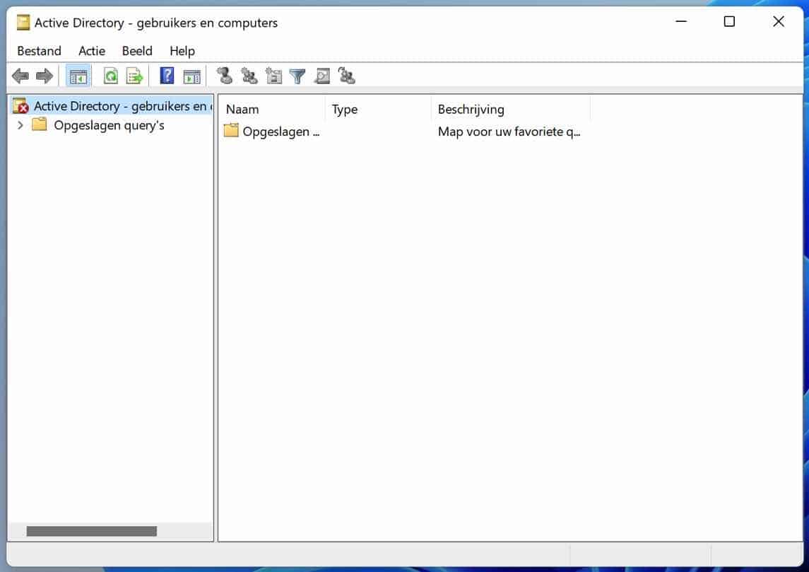
Task: Navigate back with the back arrow
Action: [x=20, y=76]
